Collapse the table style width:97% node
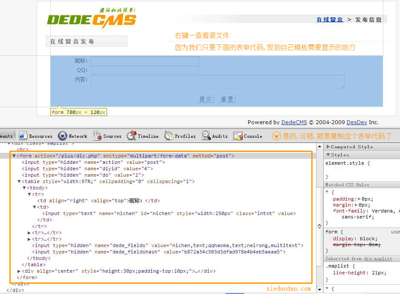Viewport: 400px width, 294px height. [x=19, y=181]
